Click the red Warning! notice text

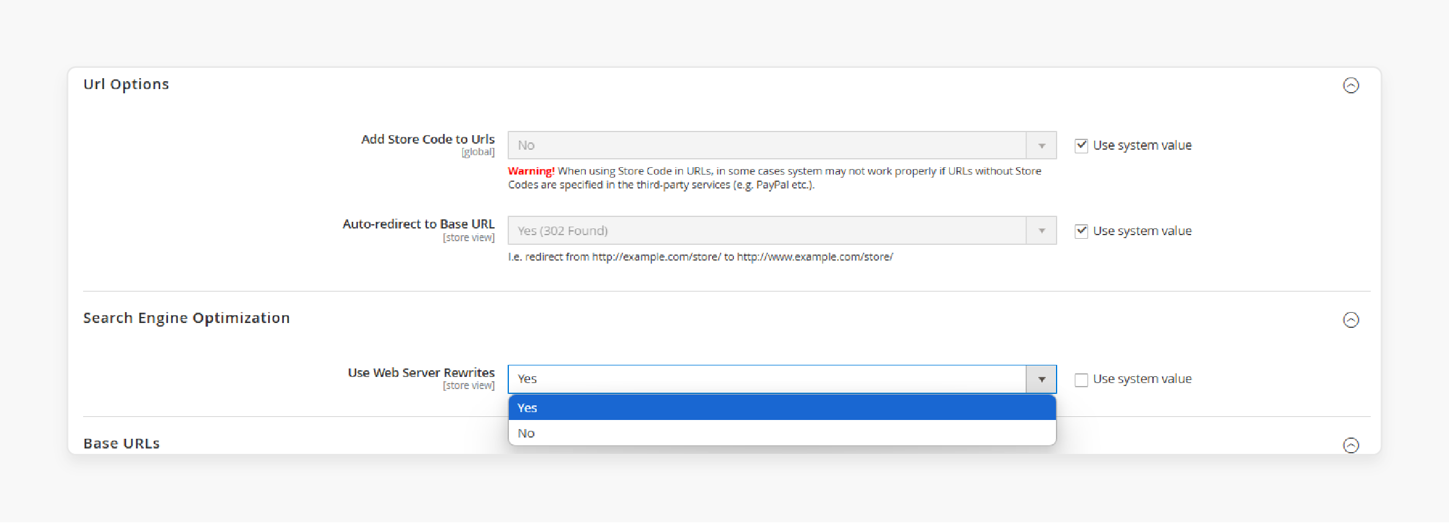[531, 172]
